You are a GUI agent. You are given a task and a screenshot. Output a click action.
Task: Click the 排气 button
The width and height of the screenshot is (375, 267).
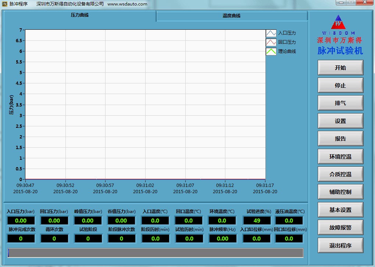(x=340, y=103)
